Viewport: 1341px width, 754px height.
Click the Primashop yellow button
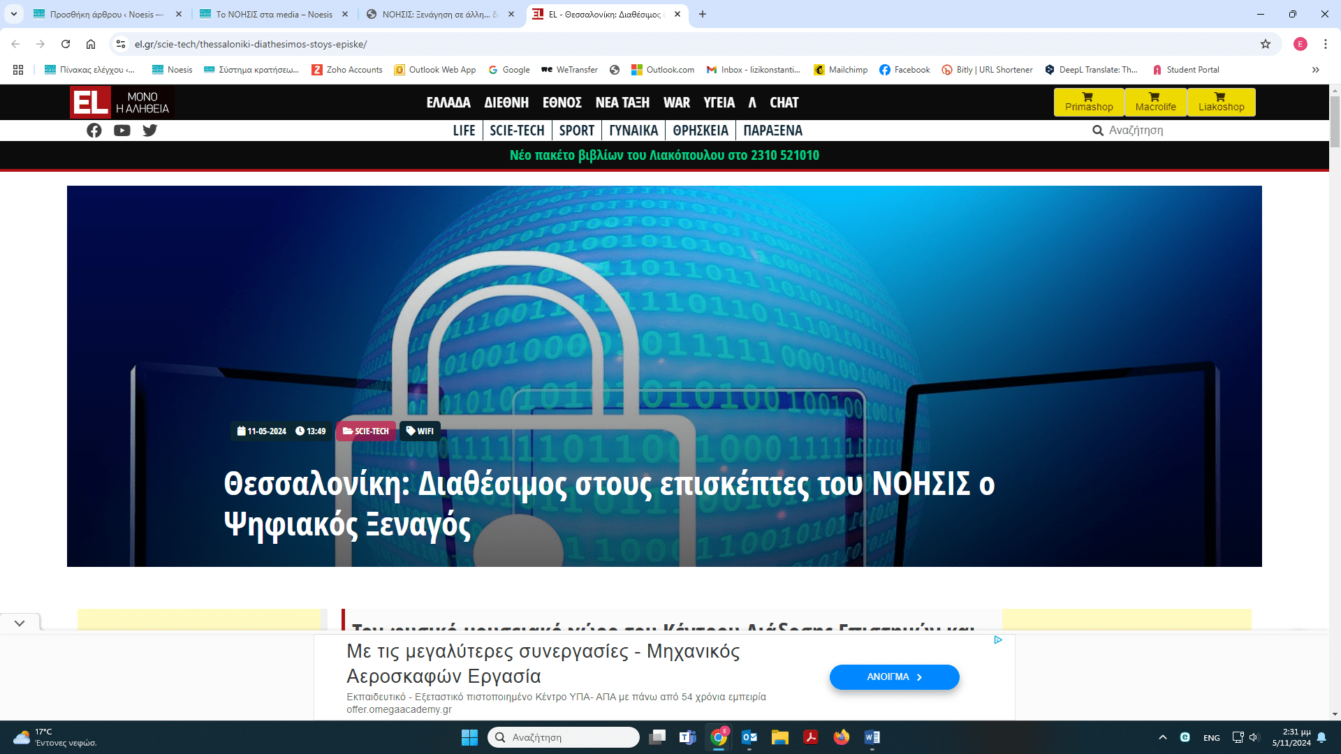pyautogui.click(x=1089, y=102)
